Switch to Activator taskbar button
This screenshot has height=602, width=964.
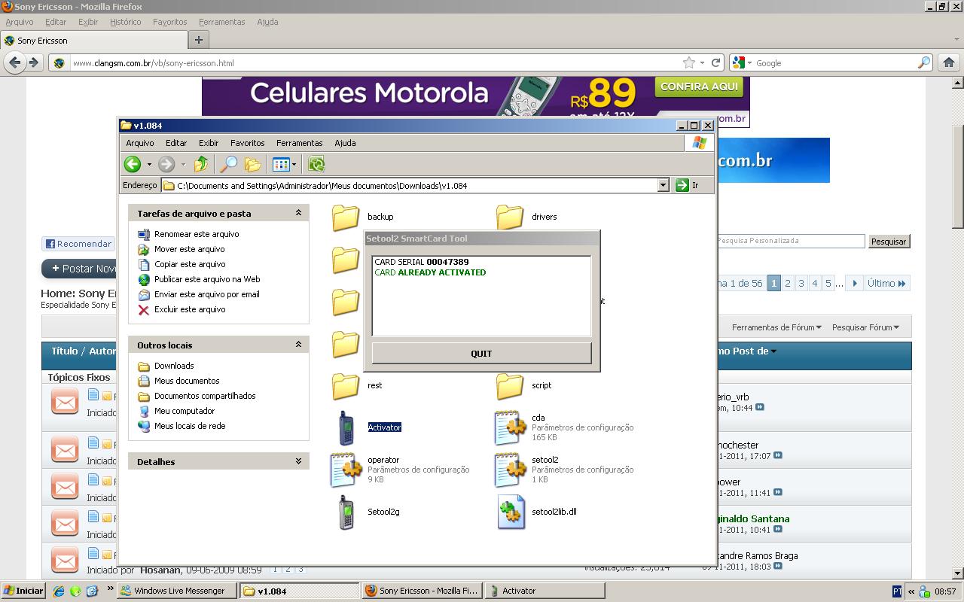[x=544, y=591]
